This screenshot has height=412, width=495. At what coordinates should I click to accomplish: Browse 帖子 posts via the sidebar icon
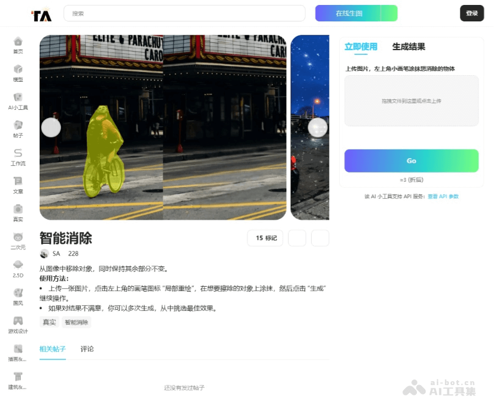point(18,130)
